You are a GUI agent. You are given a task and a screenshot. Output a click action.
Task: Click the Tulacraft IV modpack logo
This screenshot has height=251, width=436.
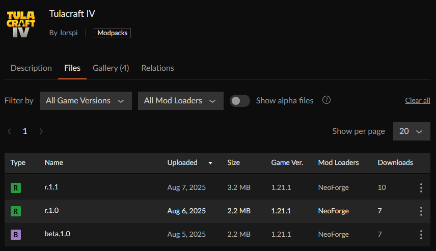click(21, 21)
